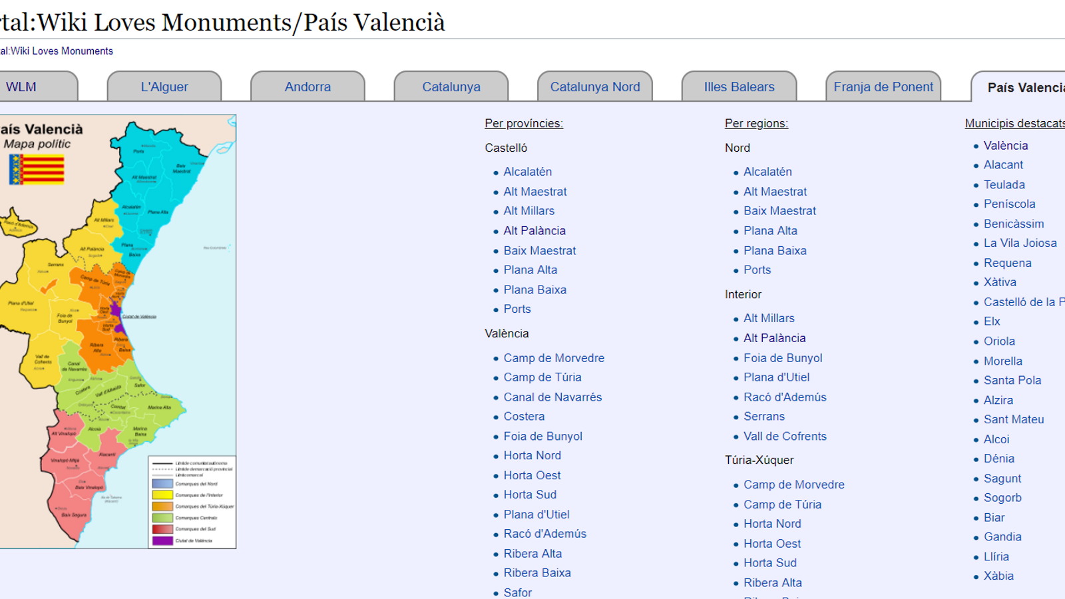Open Baix Maestrat under Castelló province
The height and width of the screenshot is (599, 1065).
tap(540, 251)
